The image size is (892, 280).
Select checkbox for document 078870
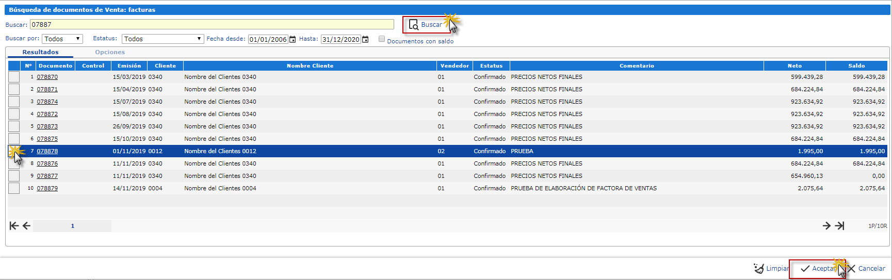click(x=14, y=77)
